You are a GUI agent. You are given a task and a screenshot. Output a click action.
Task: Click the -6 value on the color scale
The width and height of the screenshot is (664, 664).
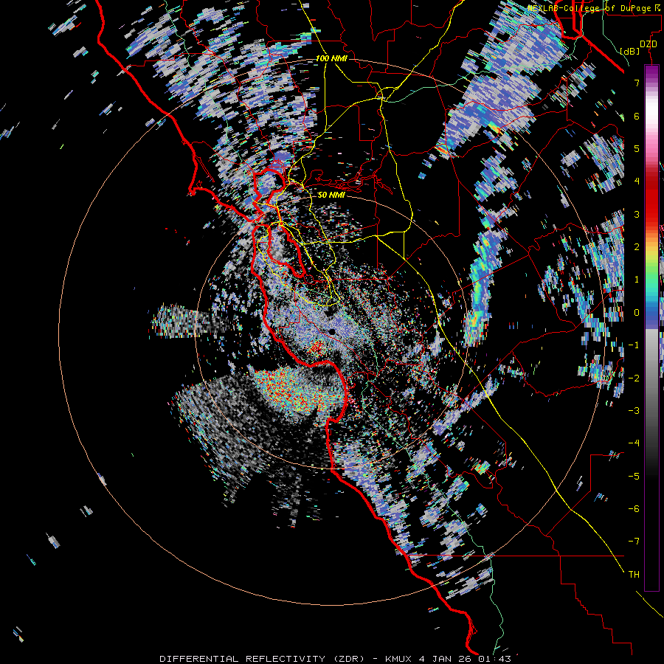[634, 509]
